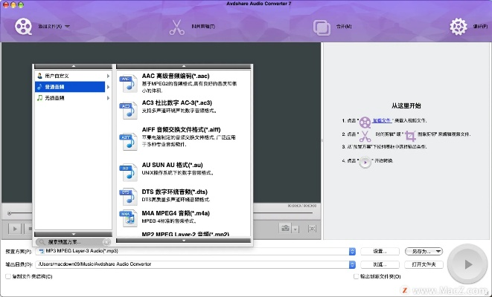Clear the preset search field with X
Viewport: 492px width, 297px height.
click(106, 242)
